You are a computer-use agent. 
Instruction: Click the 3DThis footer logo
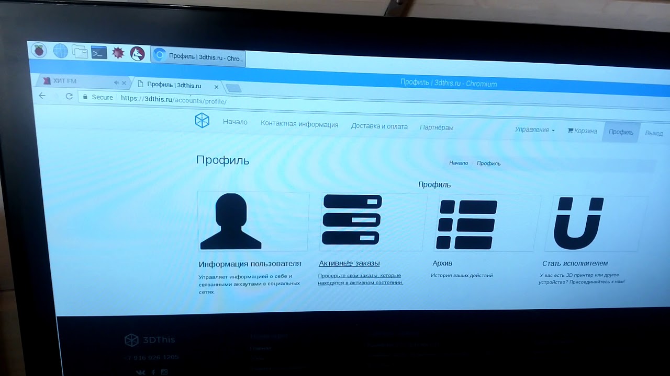click(x=150, y=340)
